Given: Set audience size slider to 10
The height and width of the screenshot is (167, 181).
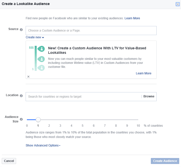Looking at the screenshot, I should [138, 120].
